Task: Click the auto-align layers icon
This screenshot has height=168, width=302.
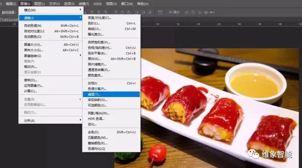Action: tap(160, 12)
